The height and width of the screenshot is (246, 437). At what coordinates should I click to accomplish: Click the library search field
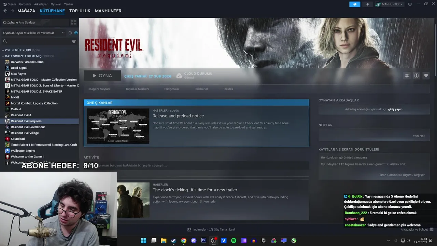36,41
